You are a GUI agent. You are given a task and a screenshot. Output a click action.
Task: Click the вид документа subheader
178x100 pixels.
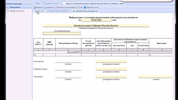click(x=119, y=46)
